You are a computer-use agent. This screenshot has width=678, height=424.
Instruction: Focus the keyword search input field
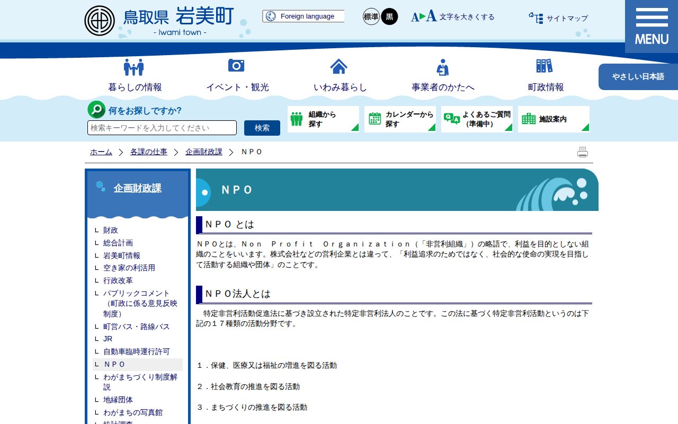pyautogui.click(x=162, y=128)
